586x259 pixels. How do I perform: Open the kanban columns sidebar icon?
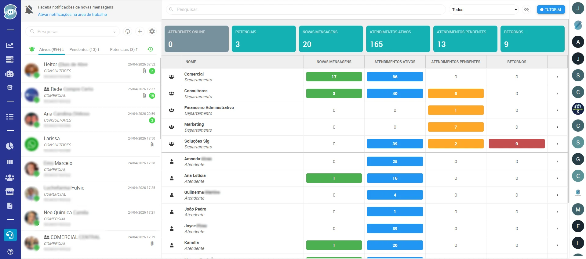coord(10,162)
